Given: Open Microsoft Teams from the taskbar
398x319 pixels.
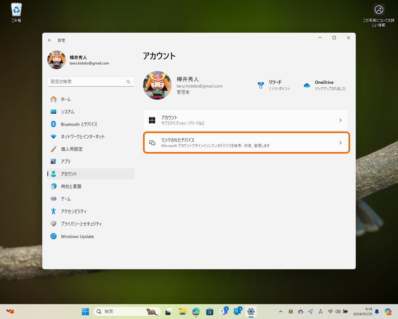Looking at the screenshot, I should 224,312.
